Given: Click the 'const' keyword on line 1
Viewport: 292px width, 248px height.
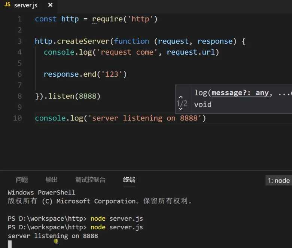Looking at the screenshot, I should click(x=46, y=19).
